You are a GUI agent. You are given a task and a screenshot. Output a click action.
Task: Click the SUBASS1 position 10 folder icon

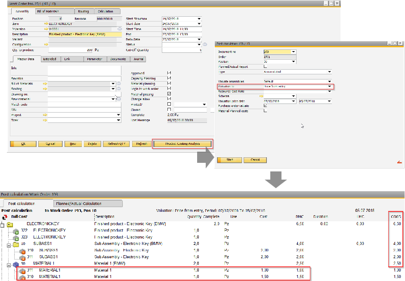(x=16, y=244)
